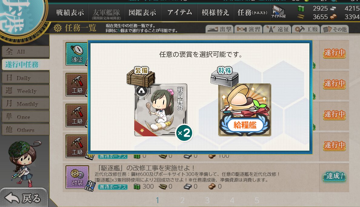The height and width of the screenshot is (207, 360).
Task: Filter quests by その他 other icon tab
Action: point(335,29)
